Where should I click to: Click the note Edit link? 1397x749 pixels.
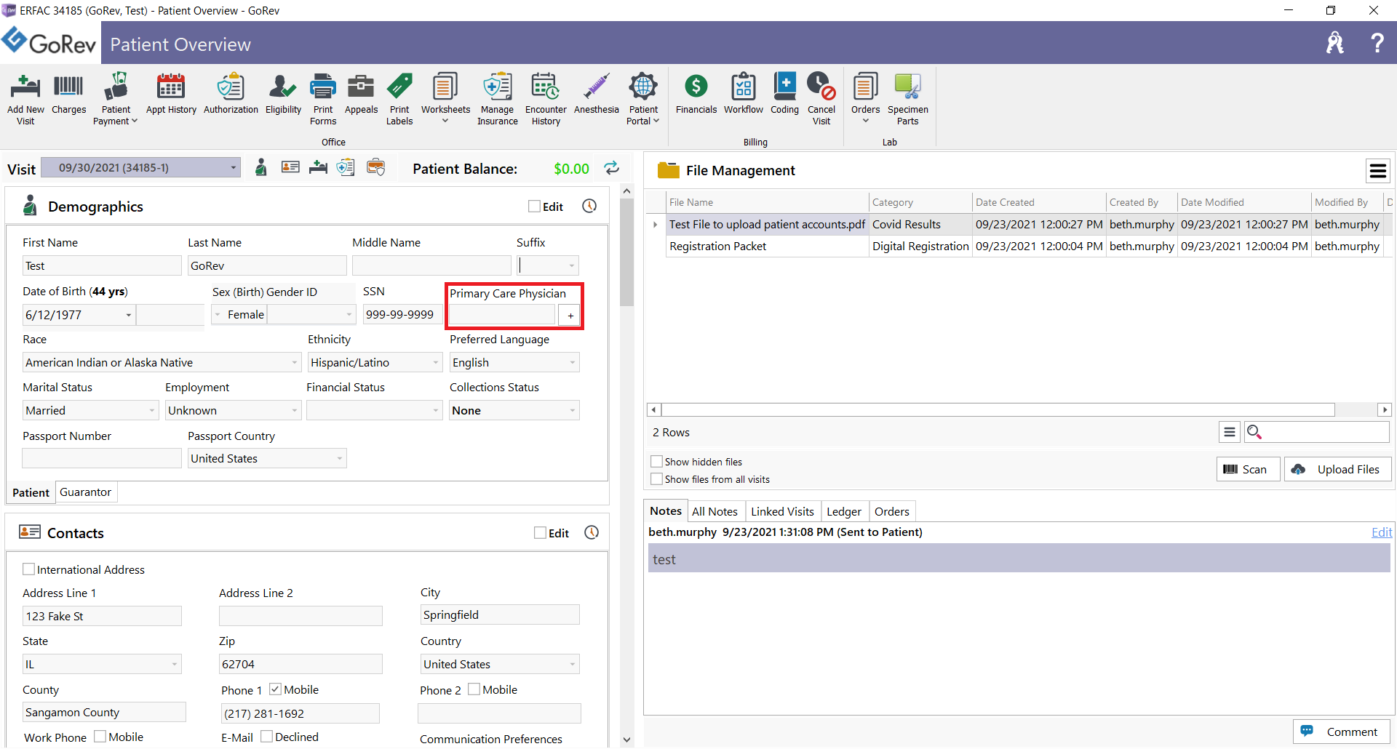(x=1382, y=532)
